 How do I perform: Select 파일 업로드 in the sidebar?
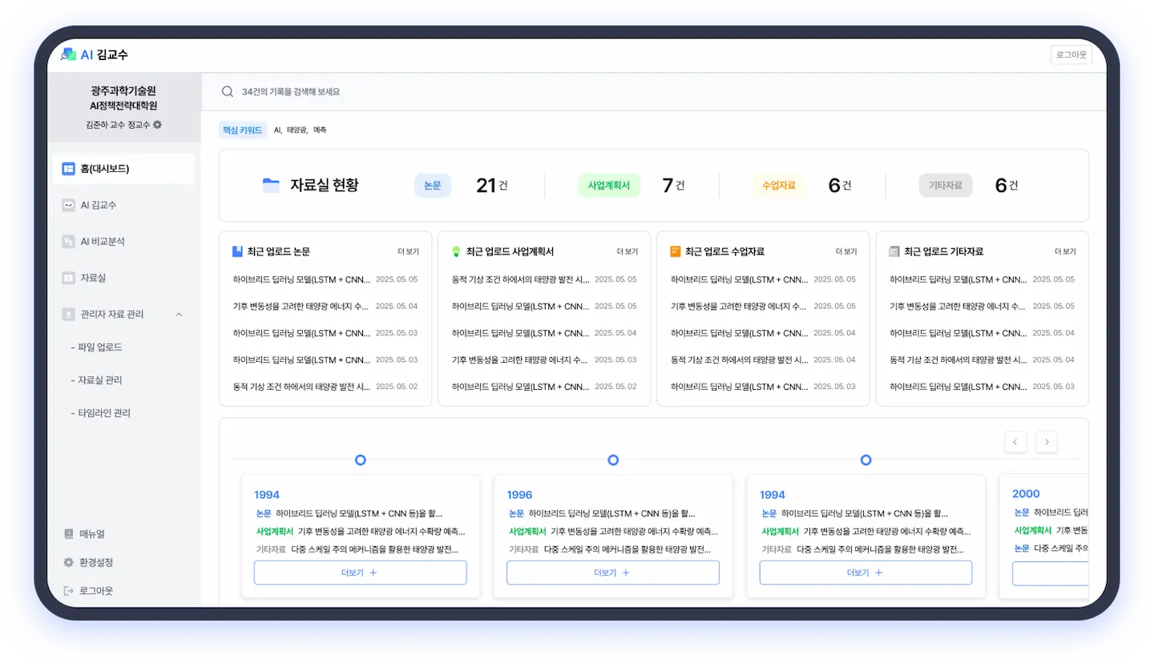(99, 348)
